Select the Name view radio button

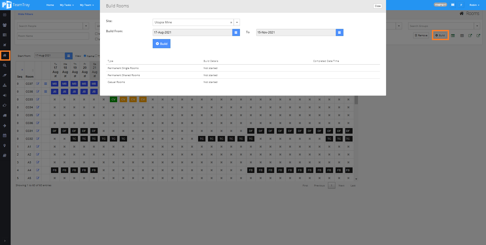click(85, 56)
